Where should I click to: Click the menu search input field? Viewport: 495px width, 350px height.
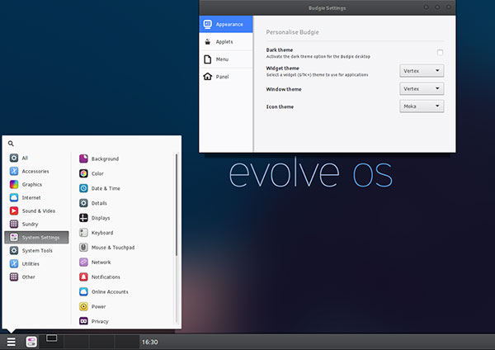92,144
